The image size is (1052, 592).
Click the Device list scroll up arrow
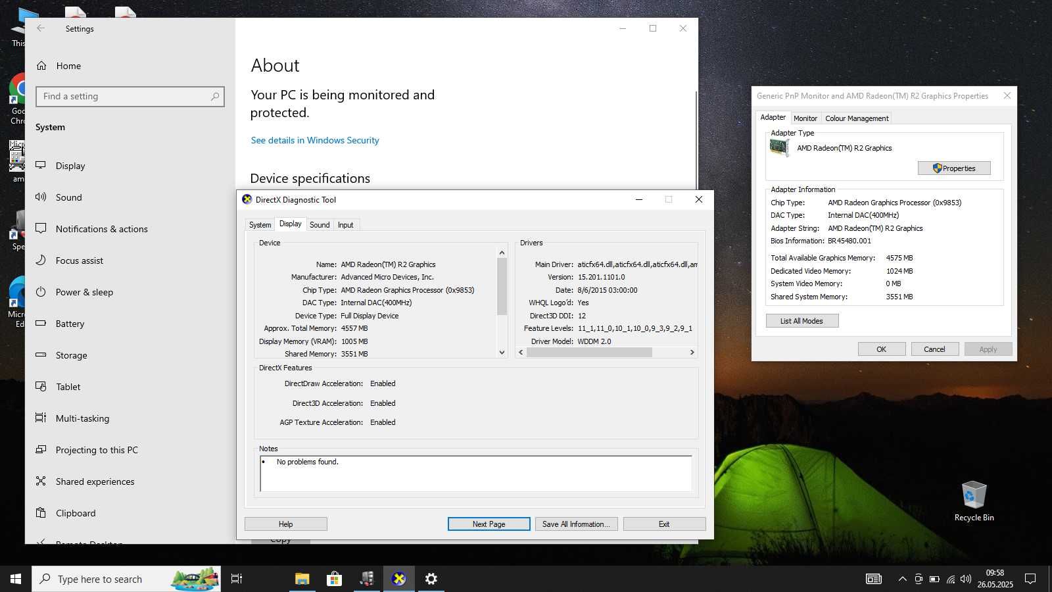[x=502, y=253]
